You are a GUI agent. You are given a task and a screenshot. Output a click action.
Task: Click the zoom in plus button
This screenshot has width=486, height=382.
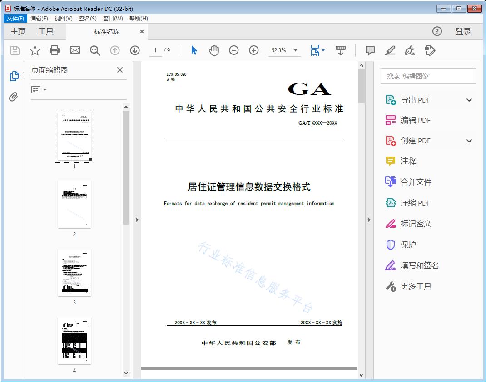point(254,50)
